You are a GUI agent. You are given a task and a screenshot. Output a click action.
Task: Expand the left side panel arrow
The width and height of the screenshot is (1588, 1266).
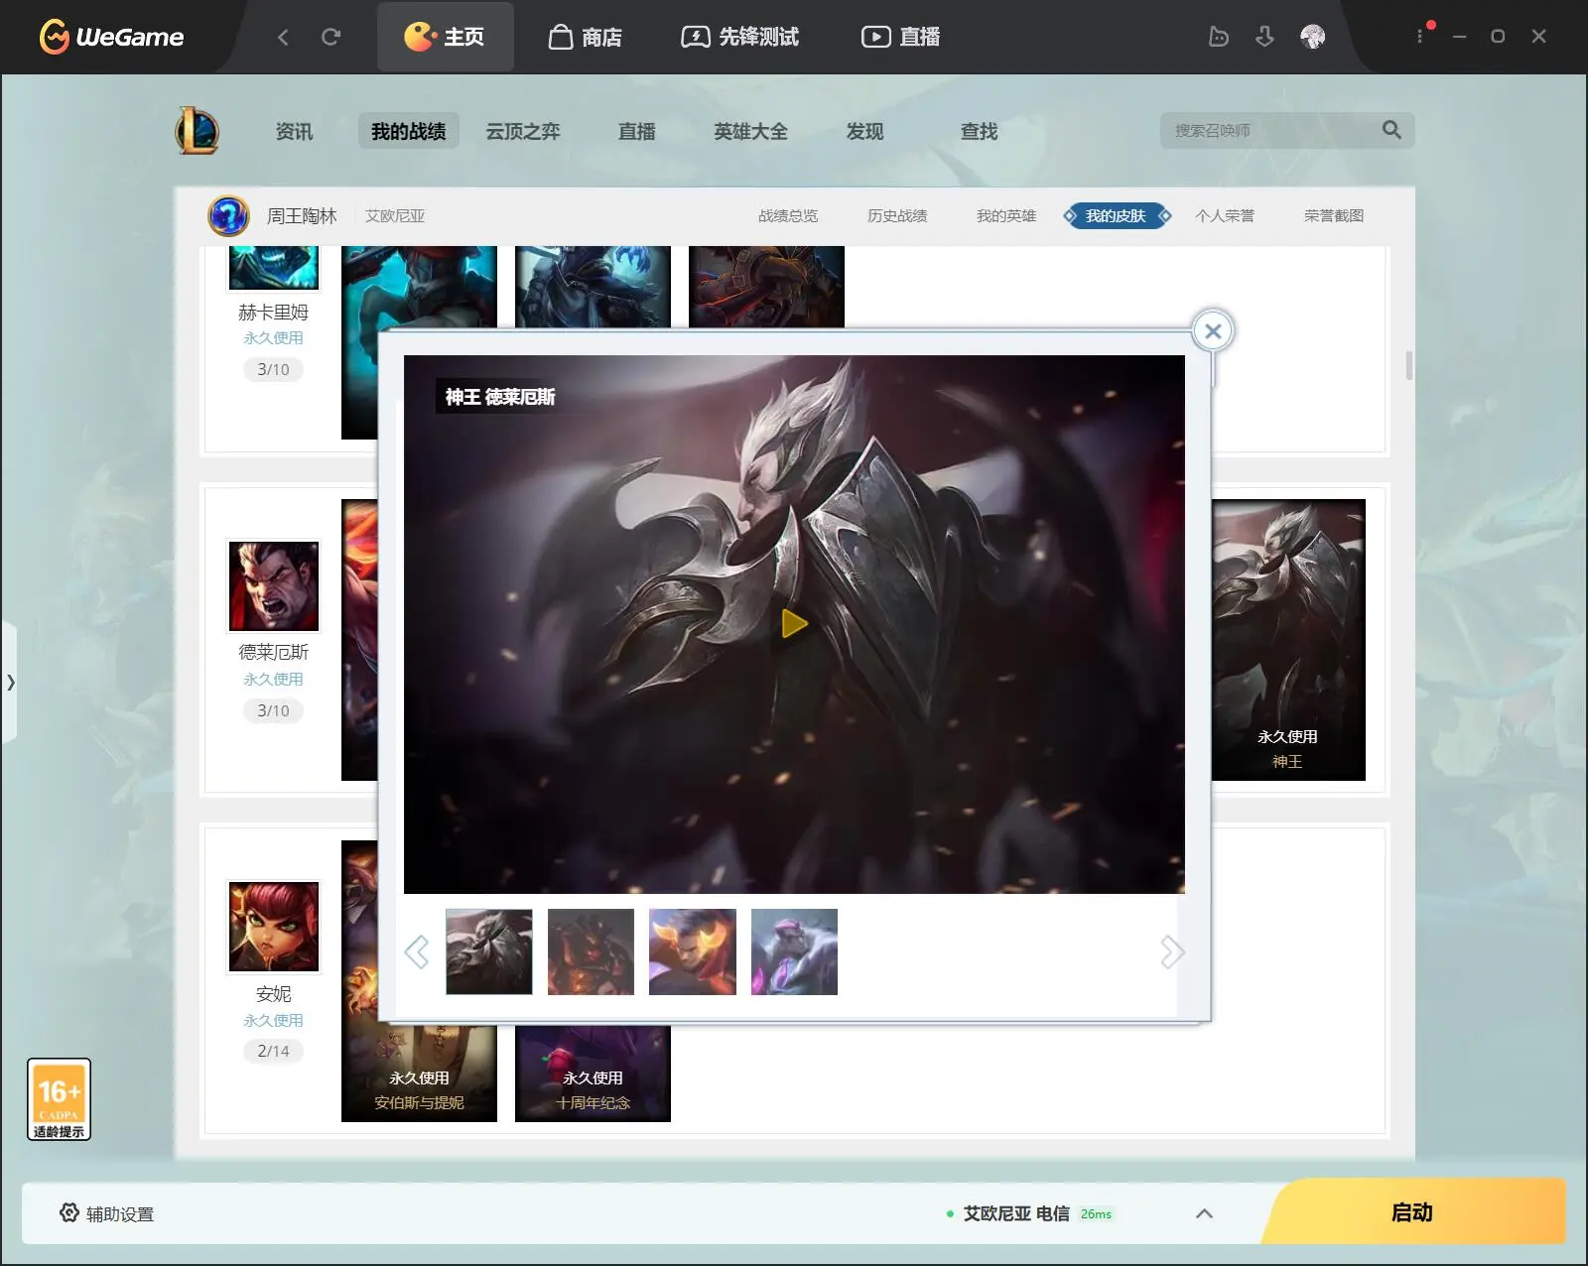point(10,682)
